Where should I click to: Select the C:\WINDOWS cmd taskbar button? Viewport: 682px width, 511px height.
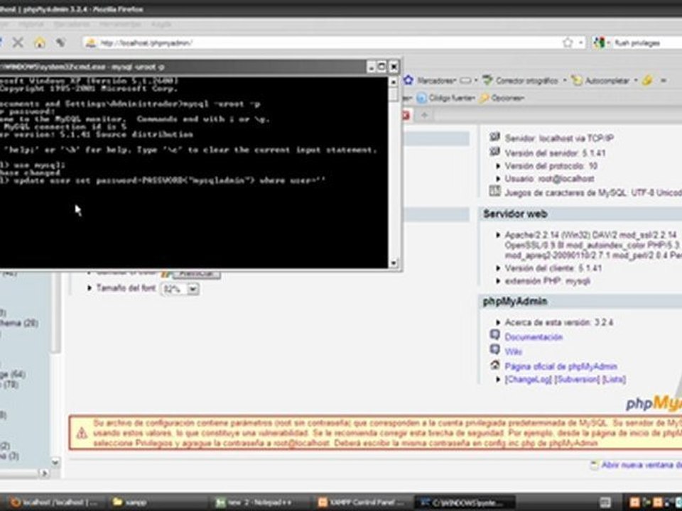463,502
